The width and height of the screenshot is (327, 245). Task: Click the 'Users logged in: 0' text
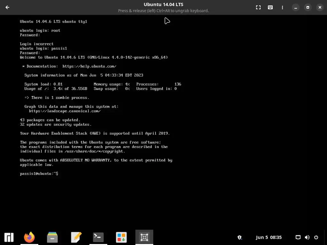tap(156, 89)
